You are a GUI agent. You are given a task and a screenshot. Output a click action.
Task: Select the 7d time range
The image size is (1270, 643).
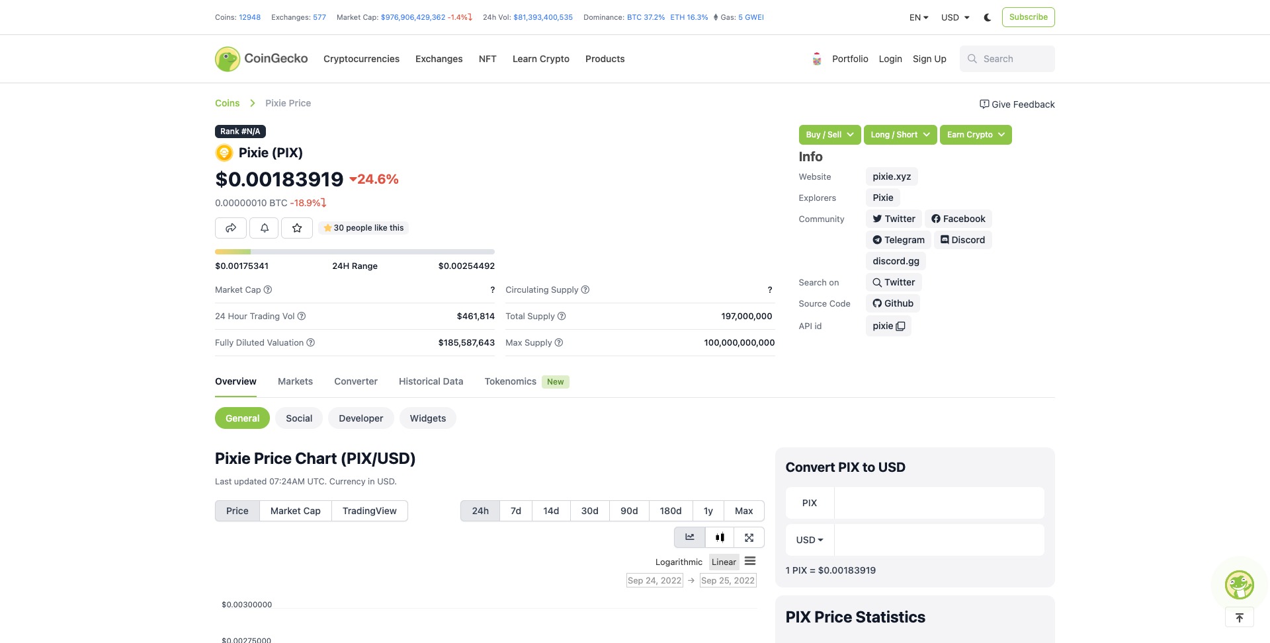pos(515,510)
